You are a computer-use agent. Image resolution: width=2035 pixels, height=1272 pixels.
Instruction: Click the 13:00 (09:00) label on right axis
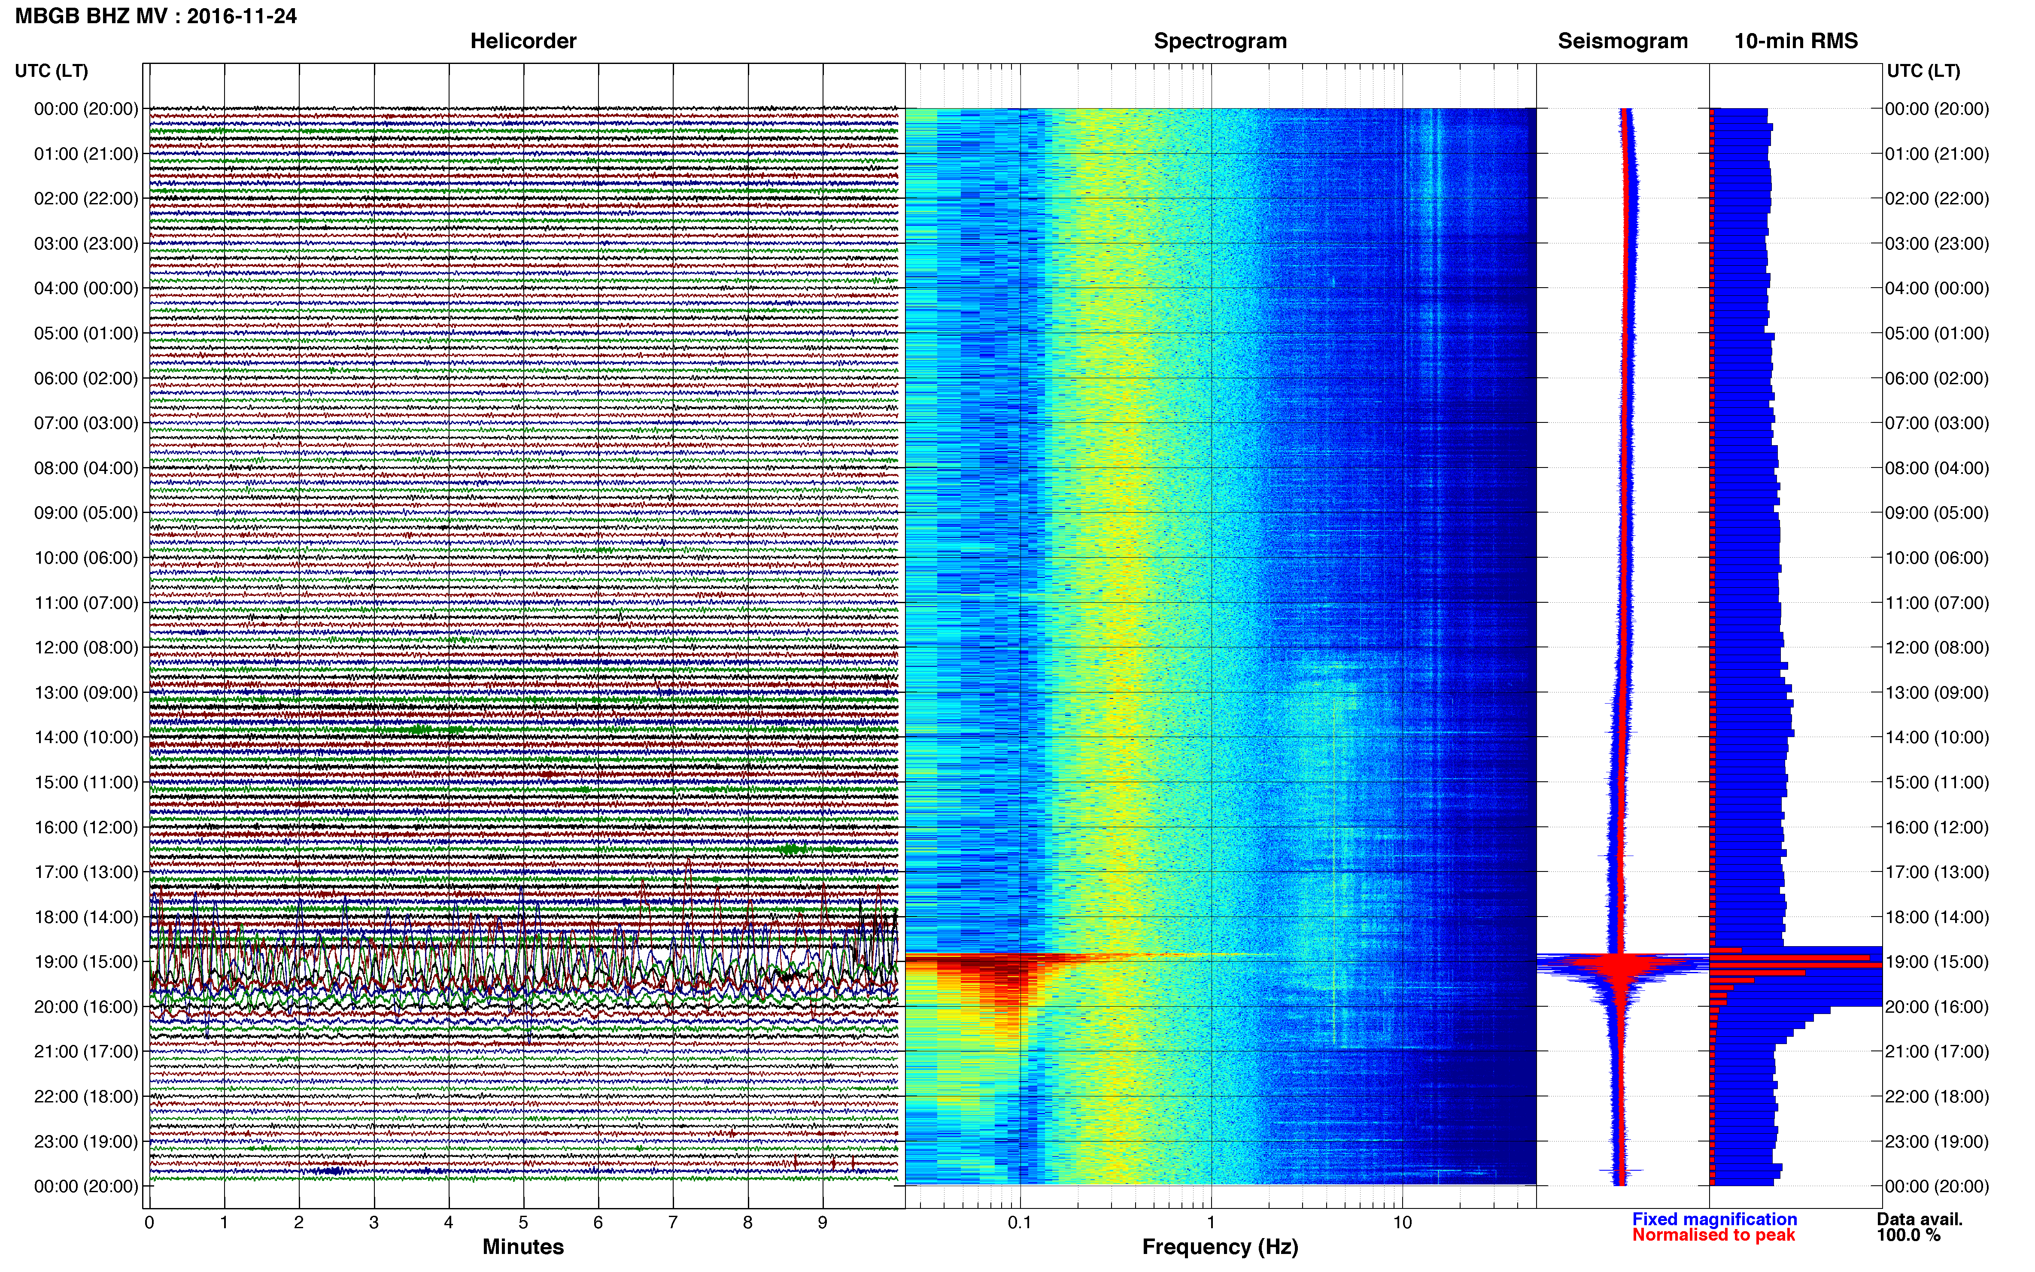(x=1937, y=692)
